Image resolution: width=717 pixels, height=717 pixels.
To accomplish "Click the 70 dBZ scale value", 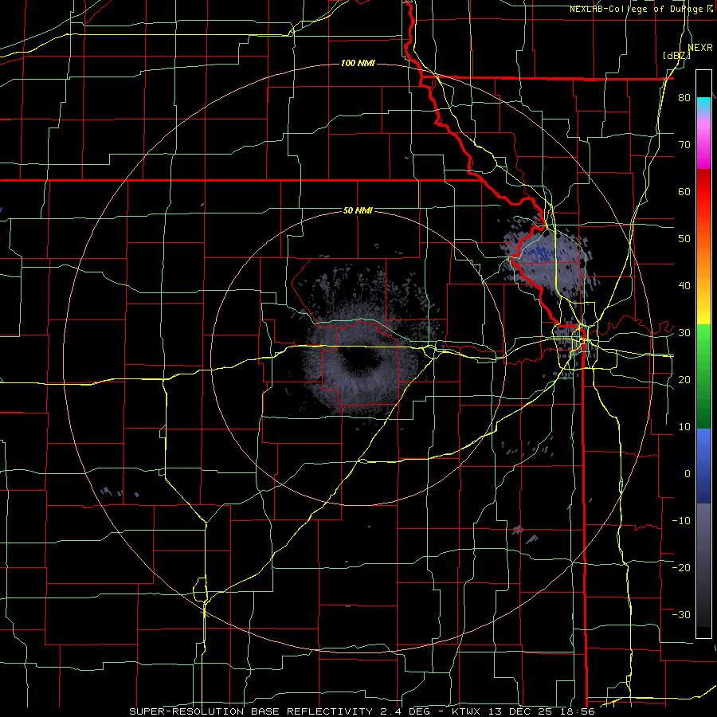I will (x=684, y=145).
